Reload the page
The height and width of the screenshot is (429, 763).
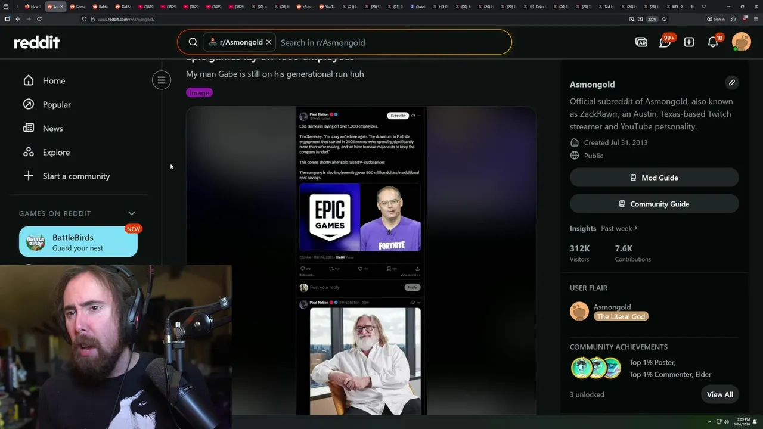tap(39, 19)
